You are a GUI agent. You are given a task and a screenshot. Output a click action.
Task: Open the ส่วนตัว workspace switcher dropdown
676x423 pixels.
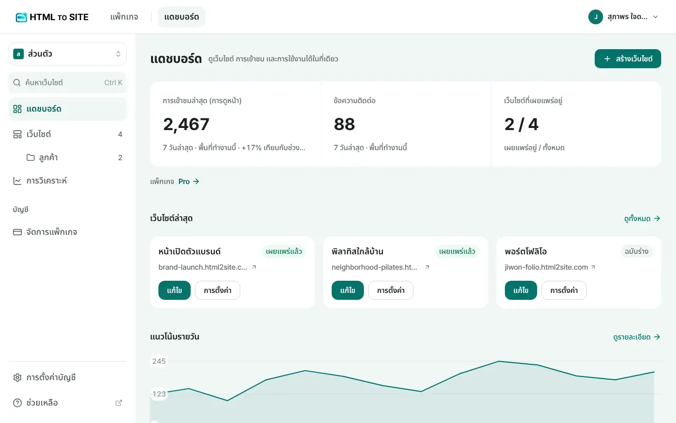click(68, 54)
